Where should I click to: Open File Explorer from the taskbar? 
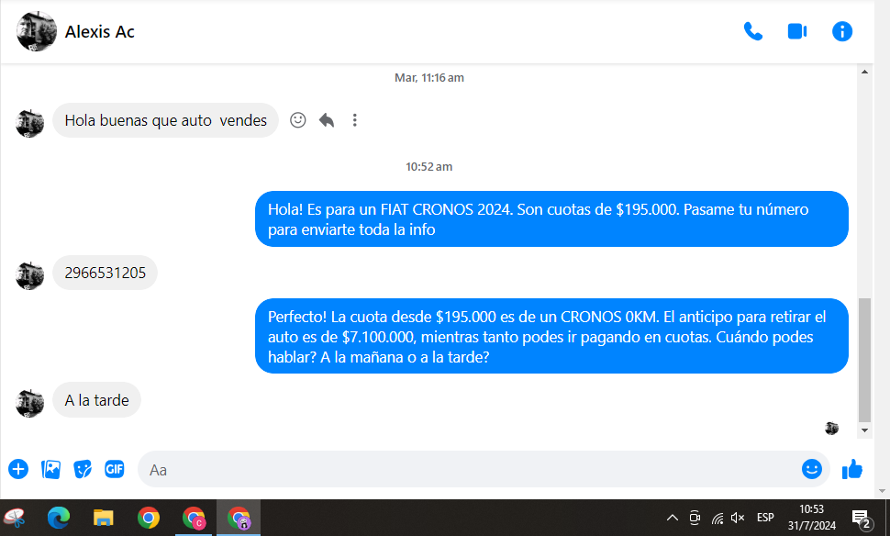coord(103,519)
